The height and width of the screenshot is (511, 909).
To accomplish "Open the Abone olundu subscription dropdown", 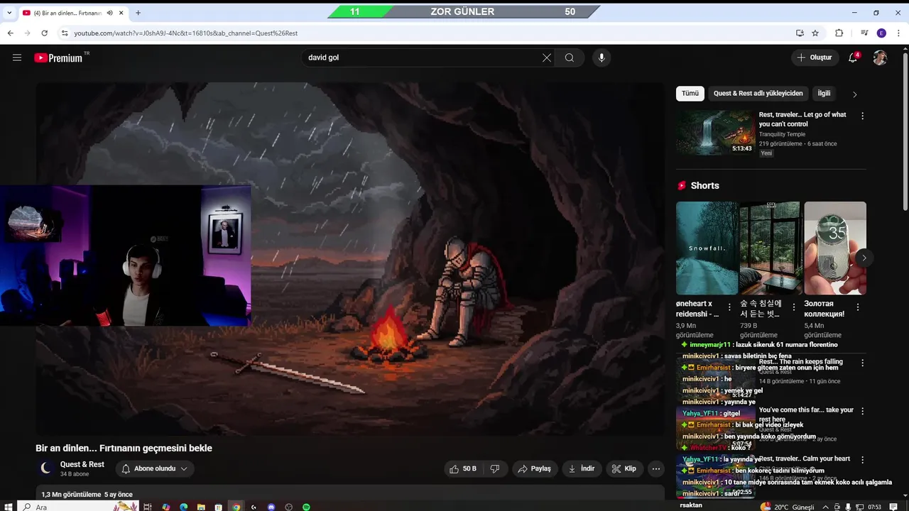I will tap(155, 468).
